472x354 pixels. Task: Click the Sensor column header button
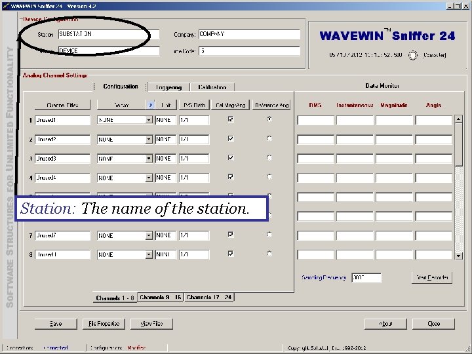click(x=122, y=105)
